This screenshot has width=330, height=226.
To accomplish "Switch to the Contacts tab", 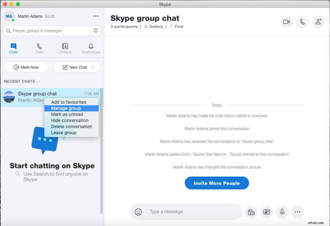I will click(x=65, y=48).
